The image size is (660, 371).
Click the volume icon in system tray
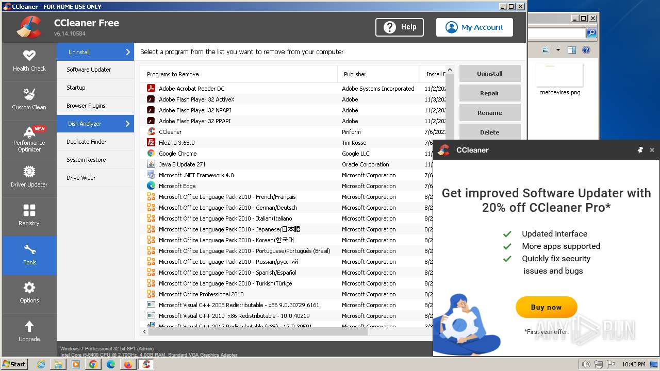586,364
